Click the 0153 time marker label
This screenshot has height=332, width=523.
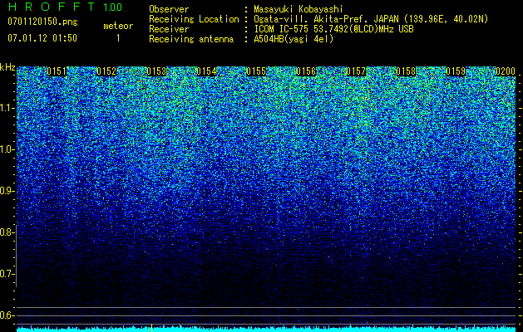click(156, 71)
